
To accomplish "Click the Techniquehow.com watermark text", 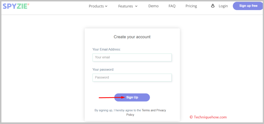I will pyautogui.click(x=208, y=117).
